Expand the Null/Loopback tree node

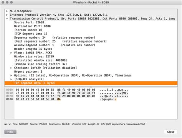7,11
